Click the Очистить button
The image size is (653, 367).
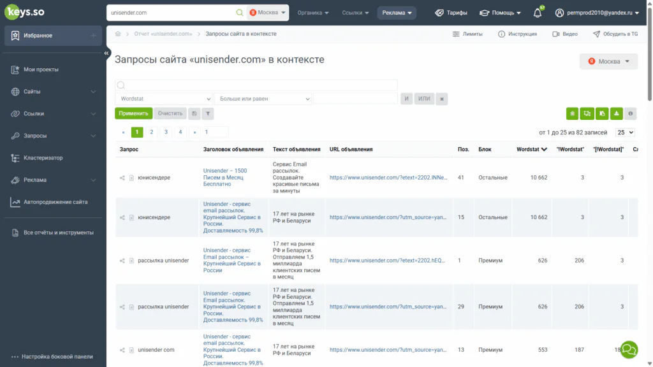pos(170,113)
